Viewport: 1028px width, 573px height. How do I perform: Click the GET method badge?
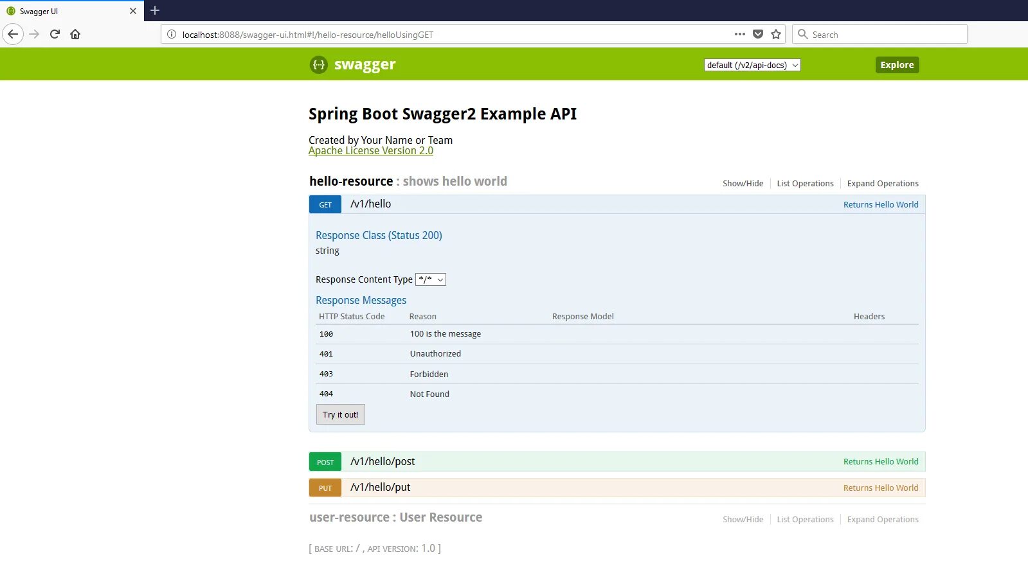click(325, 204)
